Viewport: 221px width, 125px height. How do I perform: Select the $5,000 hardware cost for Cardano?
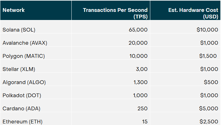pos(209,108)
